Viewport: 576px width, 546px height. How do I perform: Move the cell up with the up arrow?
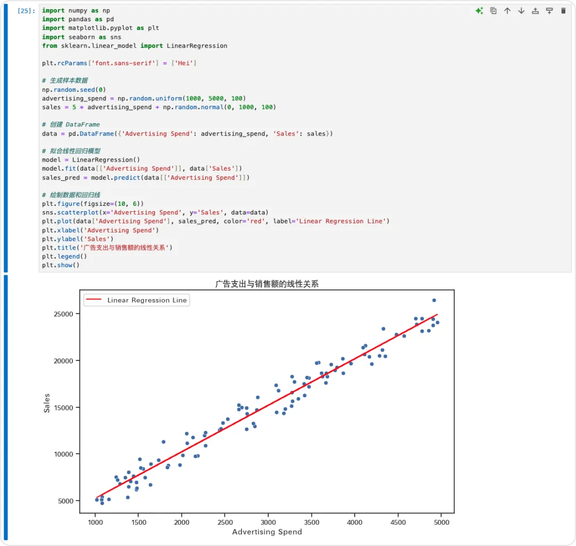click(x=507, y=11)
